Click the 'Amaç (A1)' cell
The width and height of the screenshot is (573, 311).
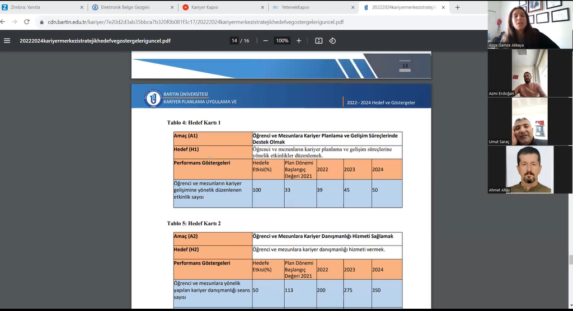tap(213, 139)
